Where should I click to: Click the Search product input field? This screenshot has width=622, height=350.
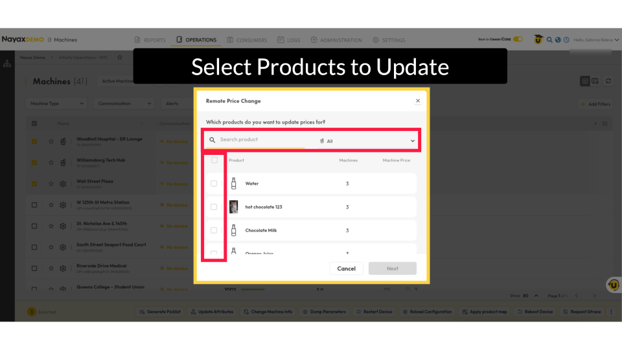[x=259, y=140]
